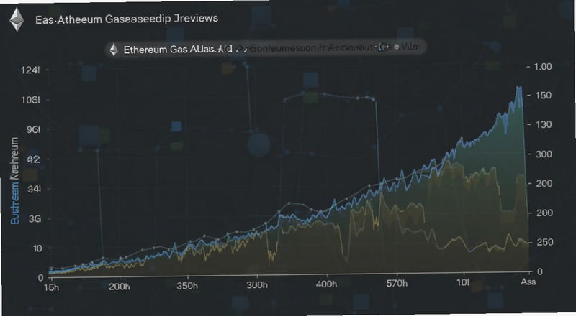Click the '15h' x-axis tick label
The height and width of the screenshot is (316, 576).
[51, 287]
